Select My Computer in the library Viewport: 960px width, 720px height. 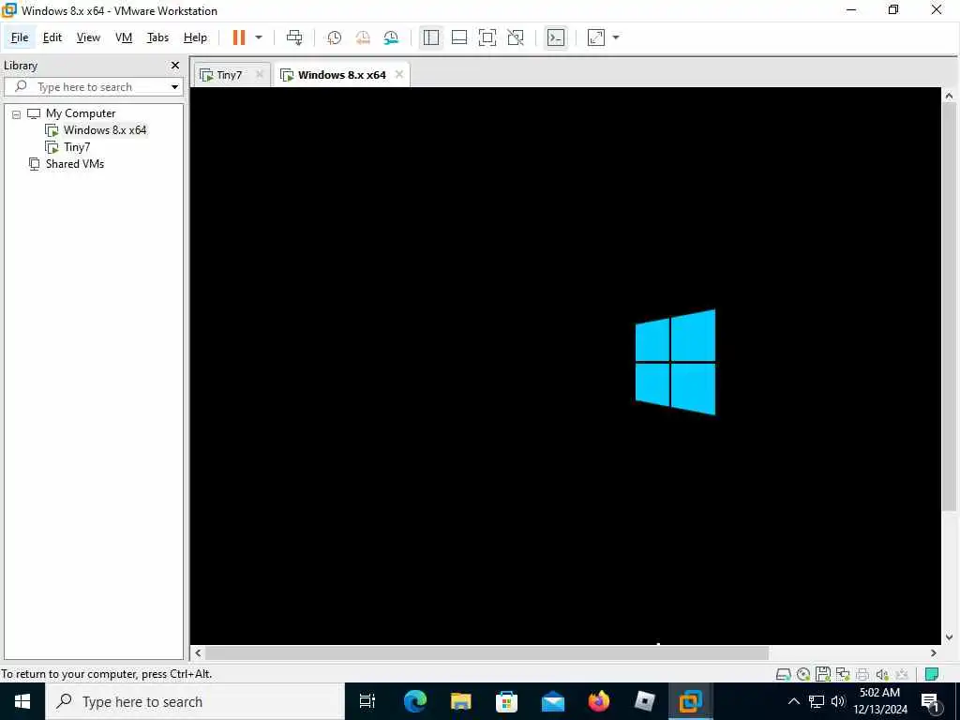[x=81, y=113]
